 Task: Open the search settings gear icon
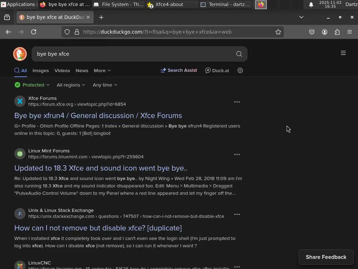[240, 70]
